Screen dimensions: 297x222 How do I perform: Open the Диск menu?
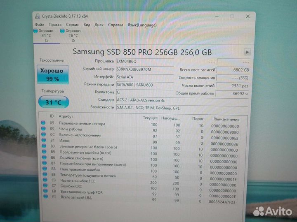tap(99, 25)
